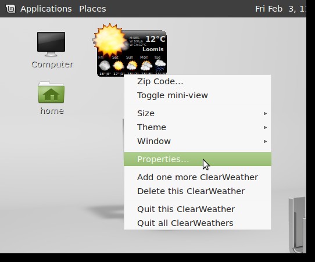
Task: Expand the Window submenu
Action: point(198,141)
